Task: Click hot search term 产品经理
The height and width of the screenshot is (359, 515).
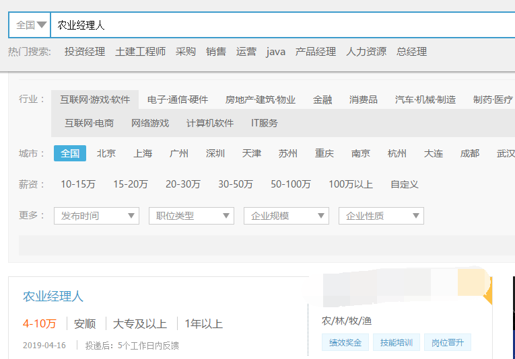Action: tap(315, 52)
